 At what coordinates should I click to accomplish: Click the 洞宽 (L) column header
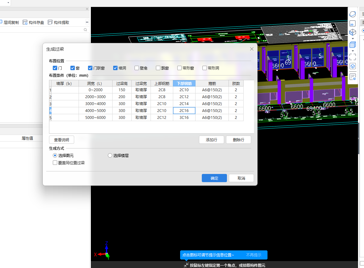(x=96, y=83)
